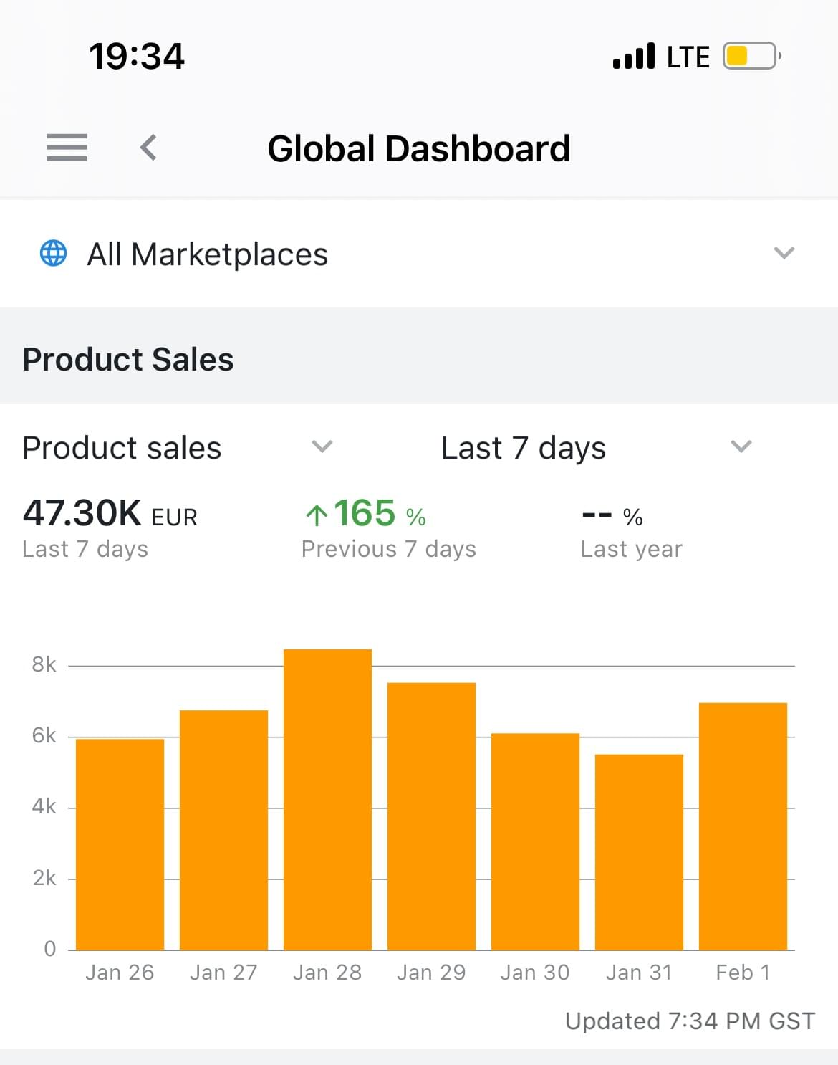Tap the Global Dashboard title
The width and height of the screenshot is (838, 1065).
[418, 149]
